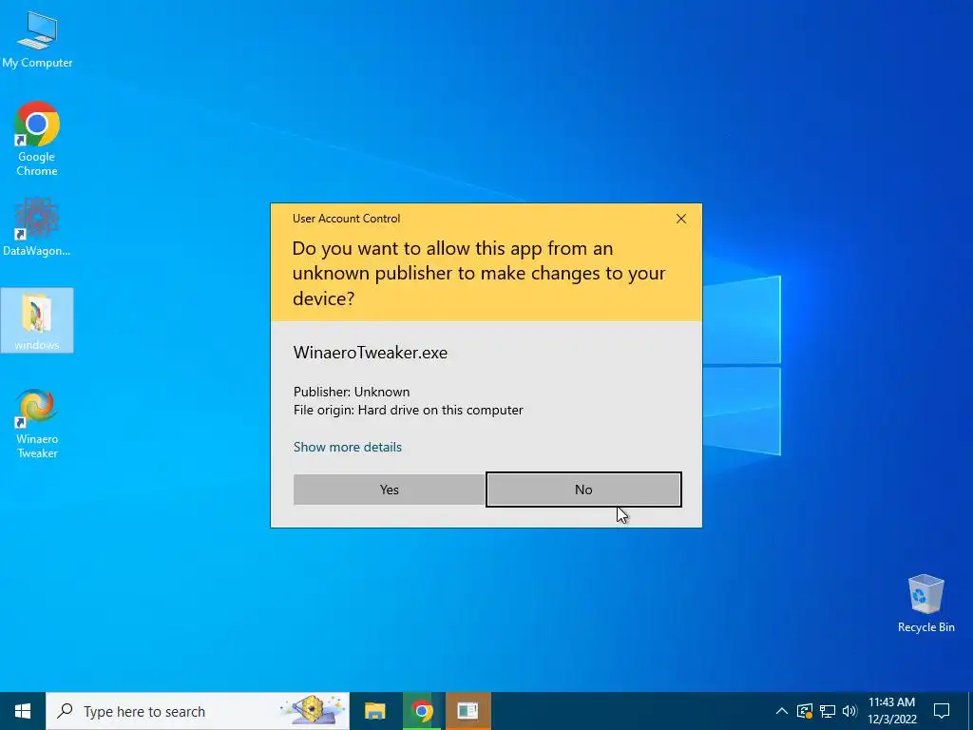Open File Explorer from the taskbar
Screen dimensions: 973x730
[374, 711]
